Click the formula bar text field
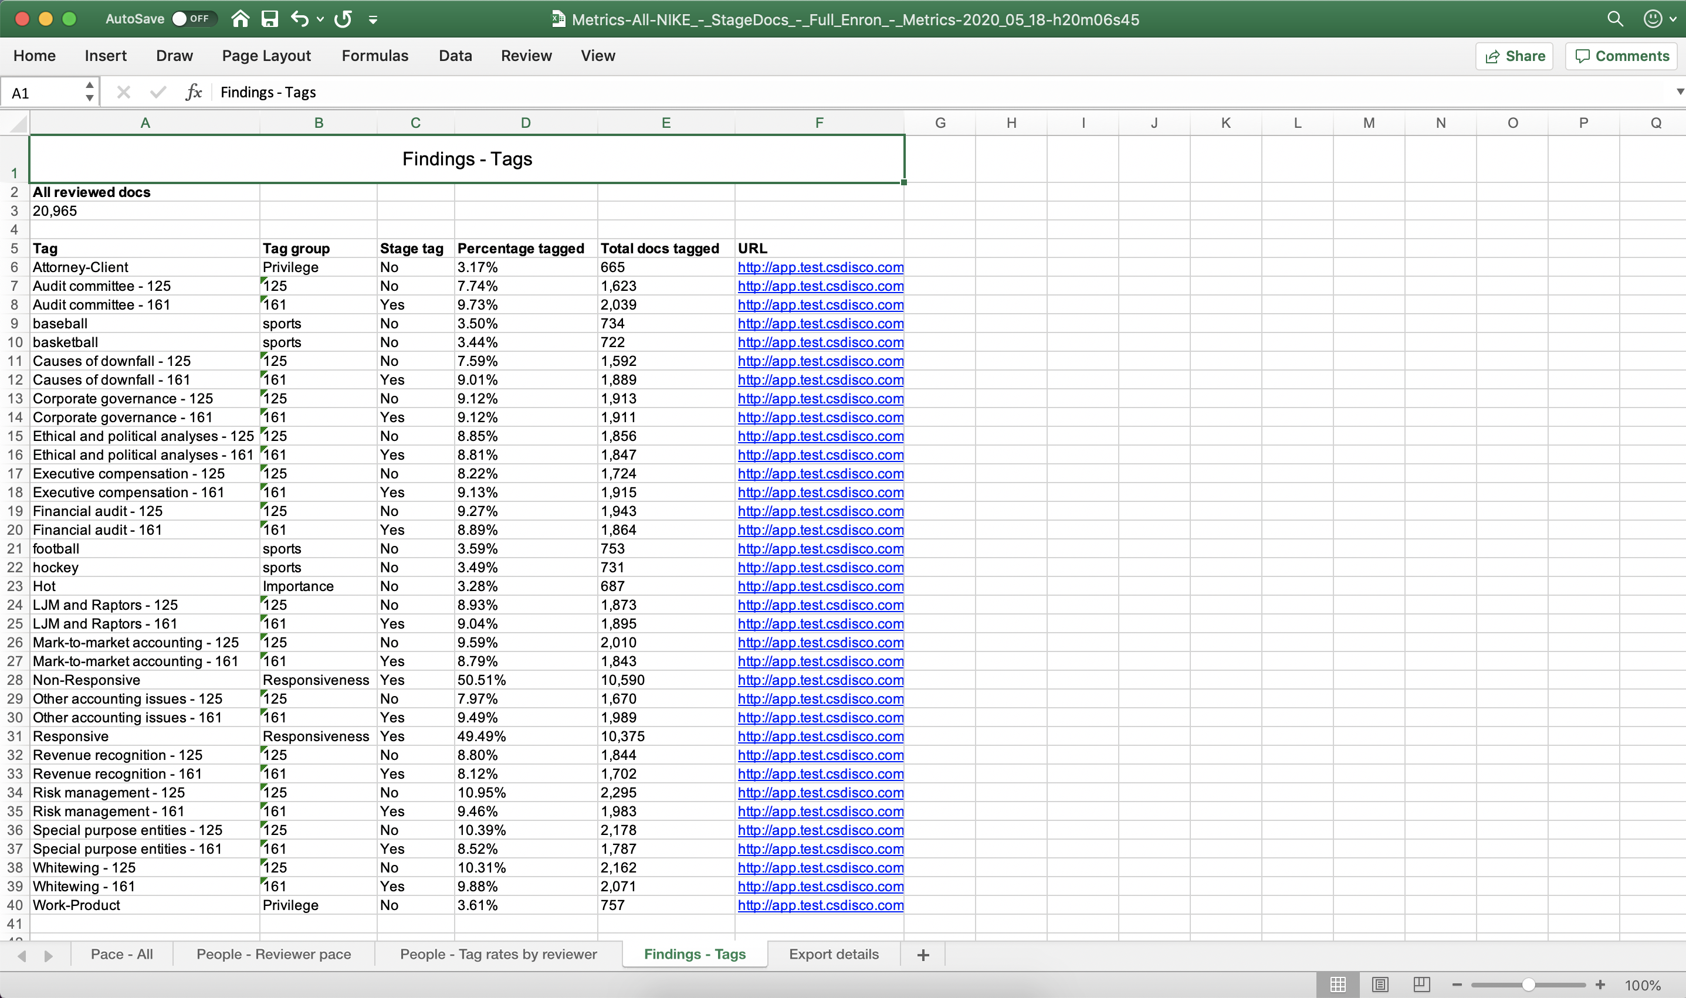The image size is (1686, 998). click(942, 92)
